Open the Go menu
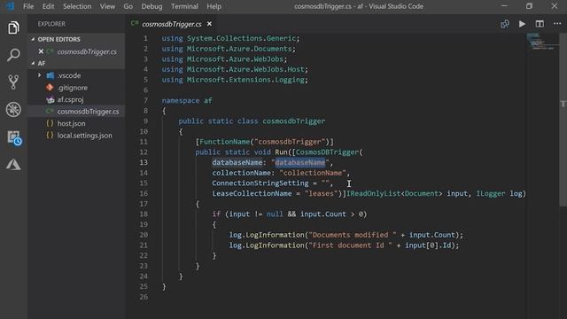 tap(128, 6)
